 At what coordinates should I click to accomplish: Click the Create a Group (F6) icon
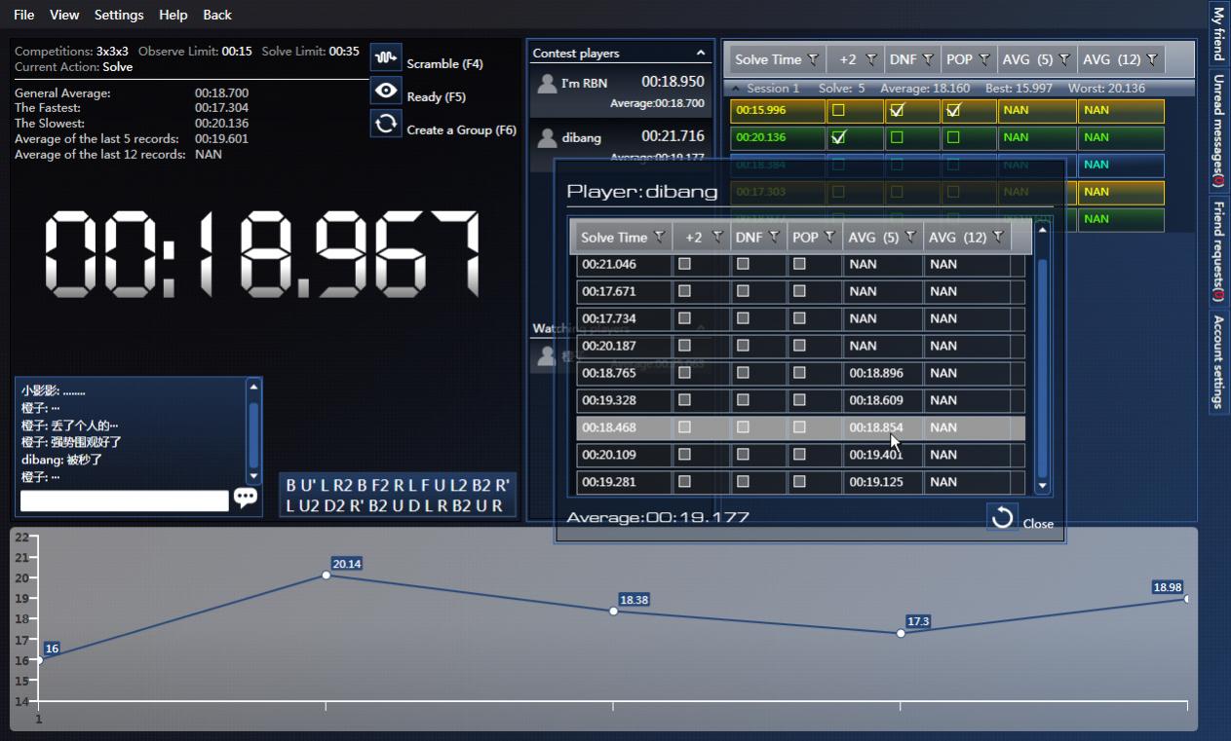click(x=386, y=124)
